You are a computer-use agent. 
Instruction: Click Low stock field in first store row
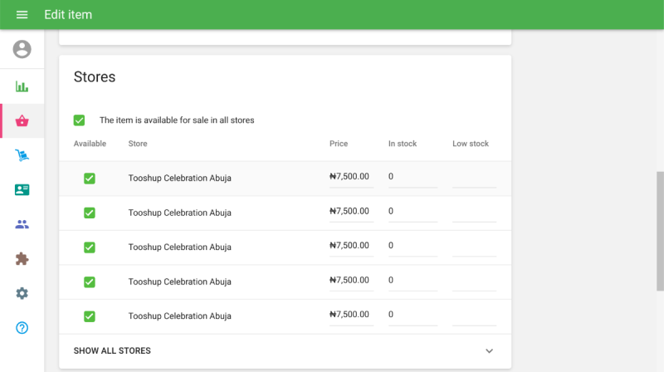point(474,177)
